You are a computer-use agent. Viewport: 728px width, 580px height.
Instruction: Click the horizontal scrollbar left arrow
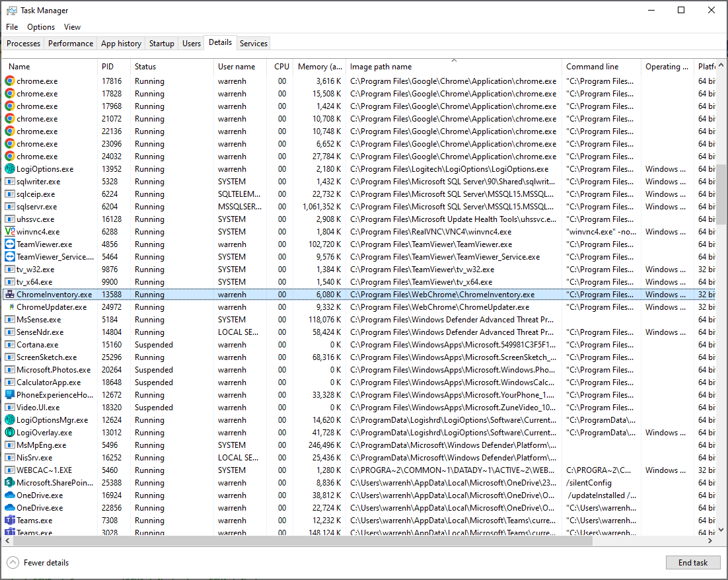[x=7, y=540]
